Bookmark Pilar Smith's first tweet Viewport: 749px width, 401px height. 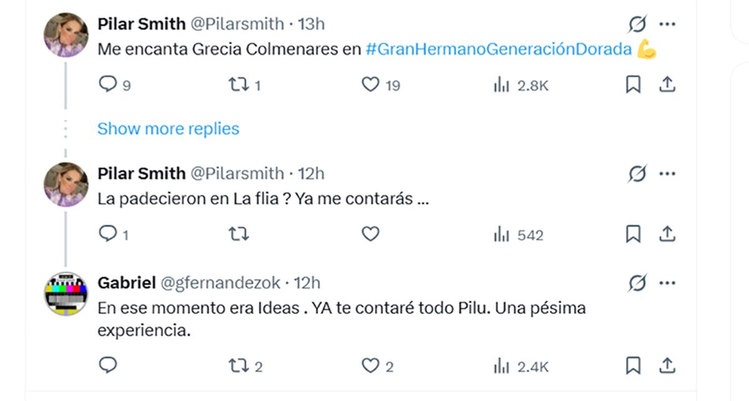pyautogui.click(x=633, y=84)
